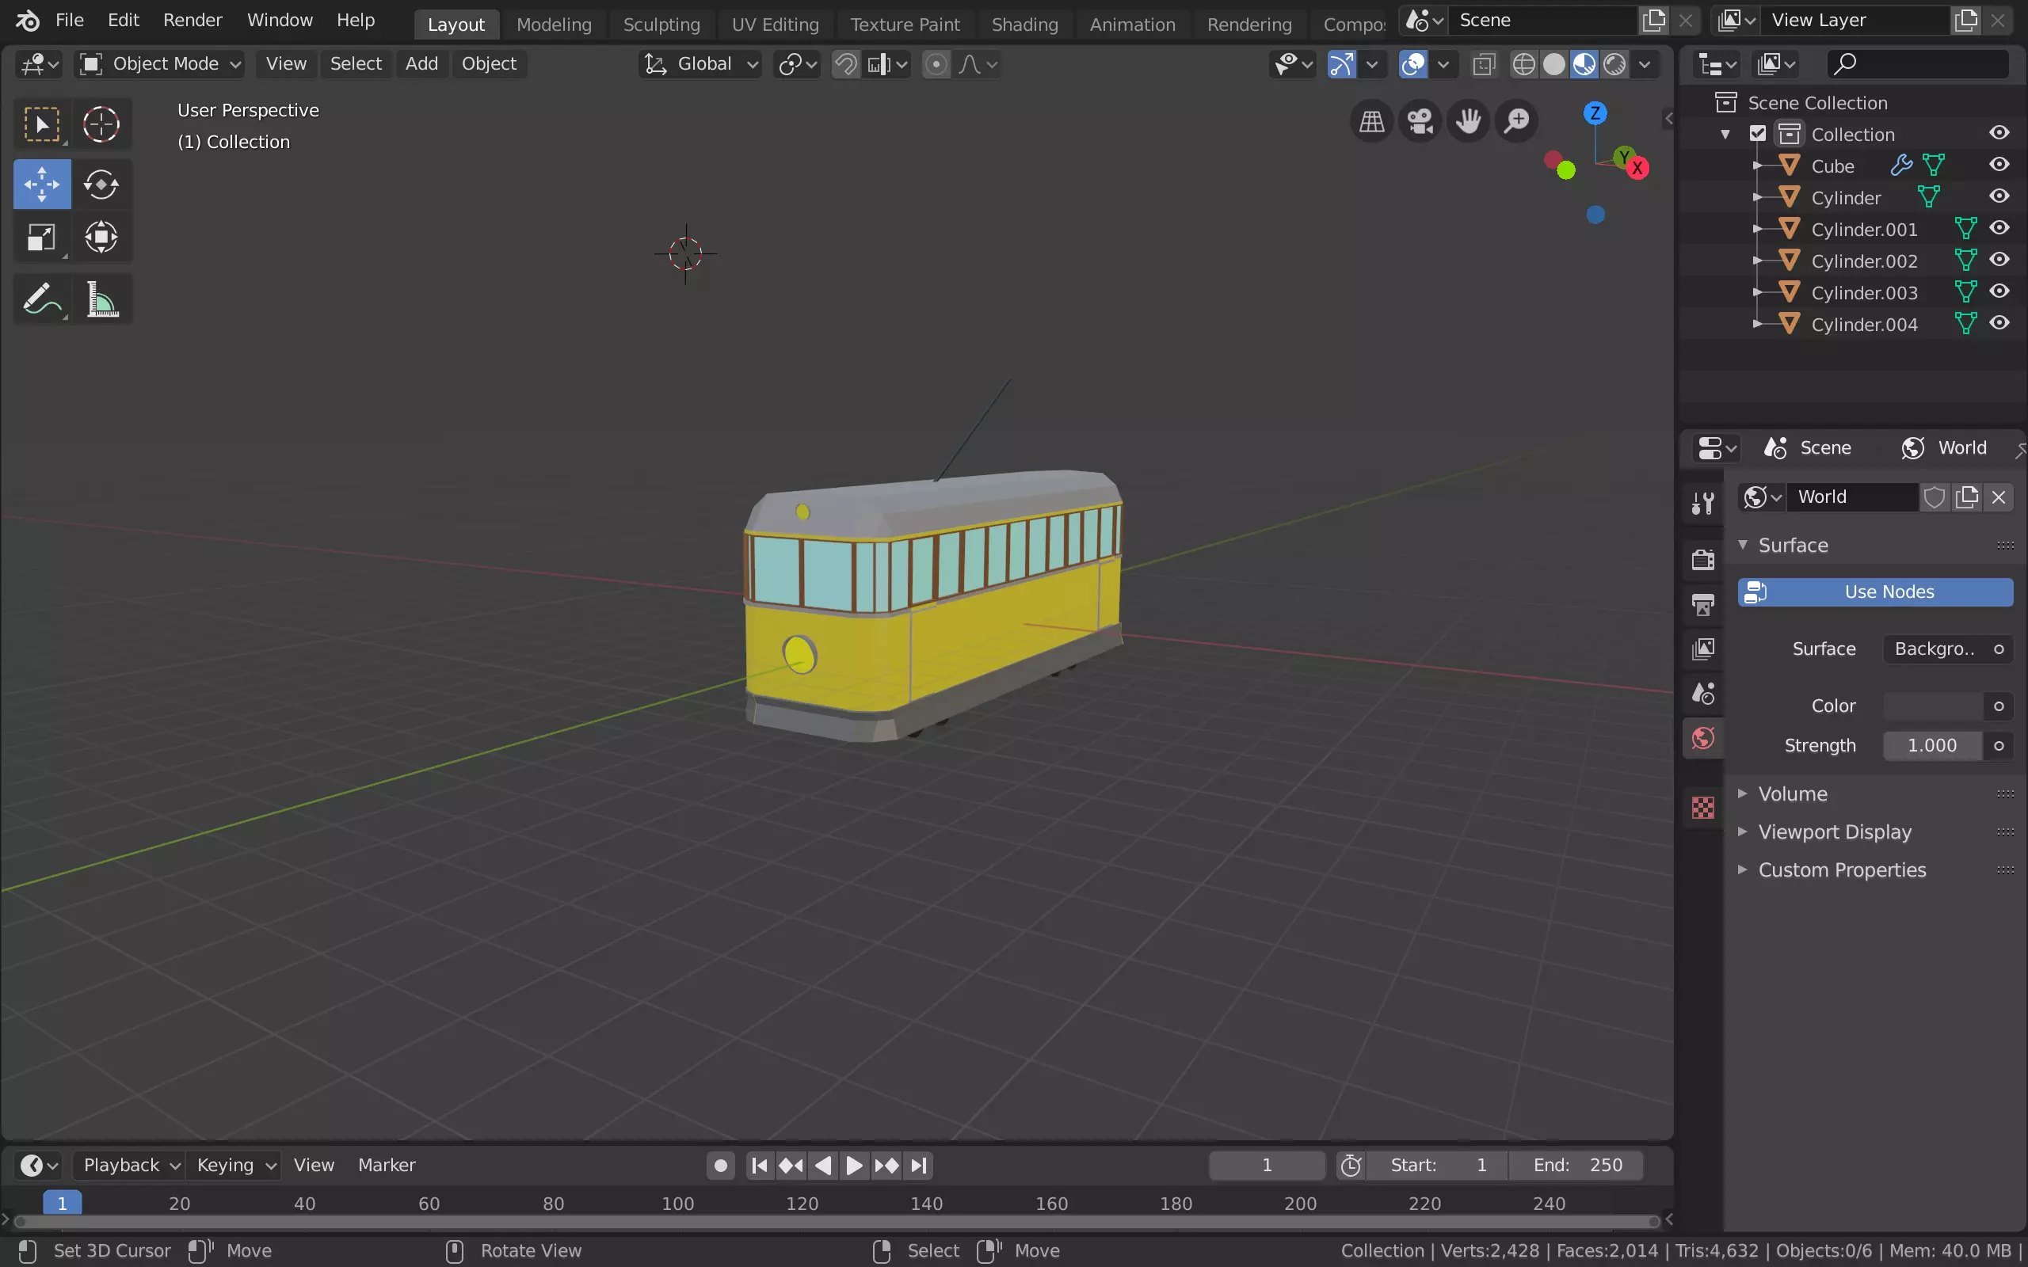Open the Add menu in viewport

pos(421,63)
